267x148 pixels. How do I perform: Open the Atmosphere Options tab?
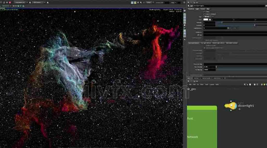coord(231,43)
